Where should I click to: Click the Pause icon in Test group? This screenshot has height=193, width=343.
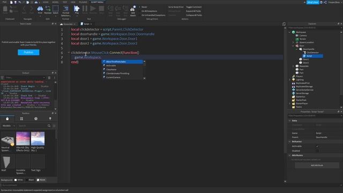(x=85, y=9)
